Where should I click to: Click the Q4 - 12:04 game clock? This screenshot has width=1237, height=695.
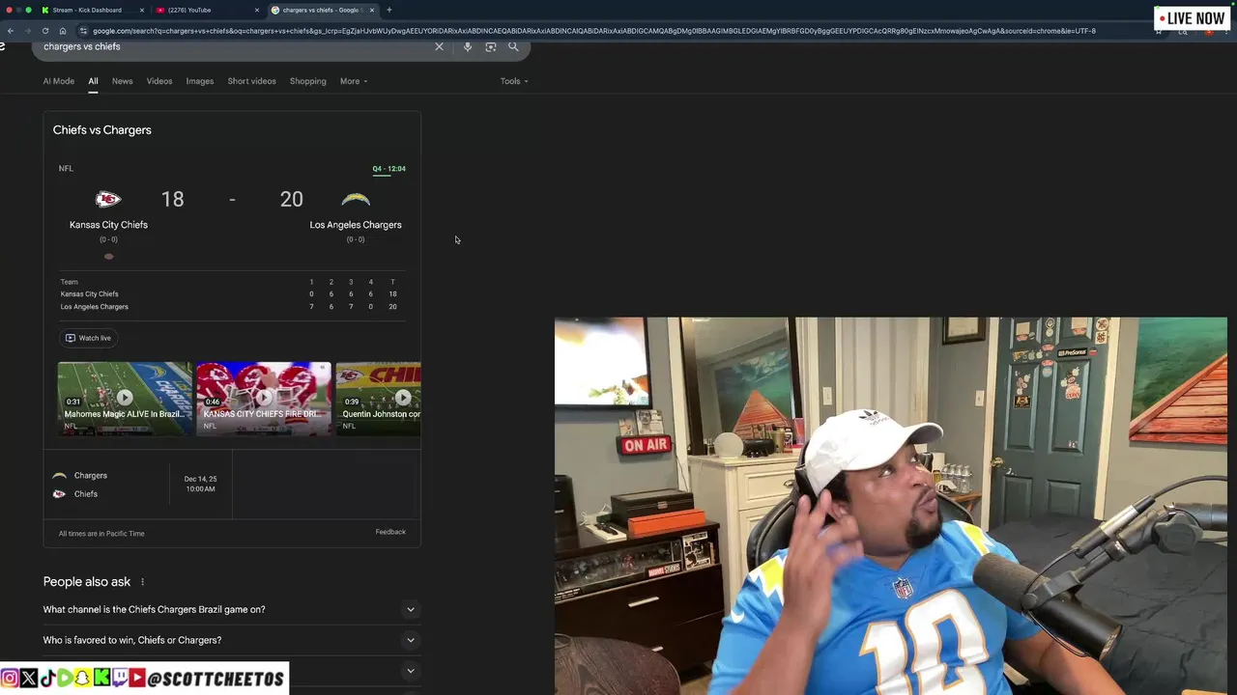(389, 169)
